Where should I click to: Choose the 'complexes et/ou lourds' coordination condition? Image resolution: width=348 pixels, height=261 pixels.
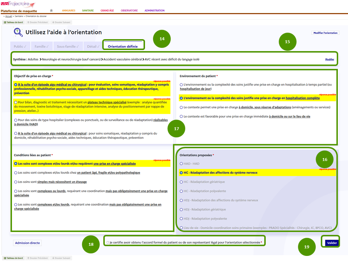(x=16, y=204)
